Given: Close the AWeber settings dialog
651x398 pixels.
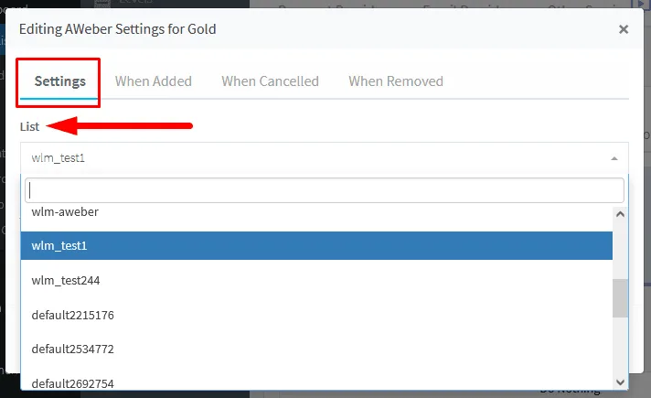Looking at the screenshot, I should [624, 29].
